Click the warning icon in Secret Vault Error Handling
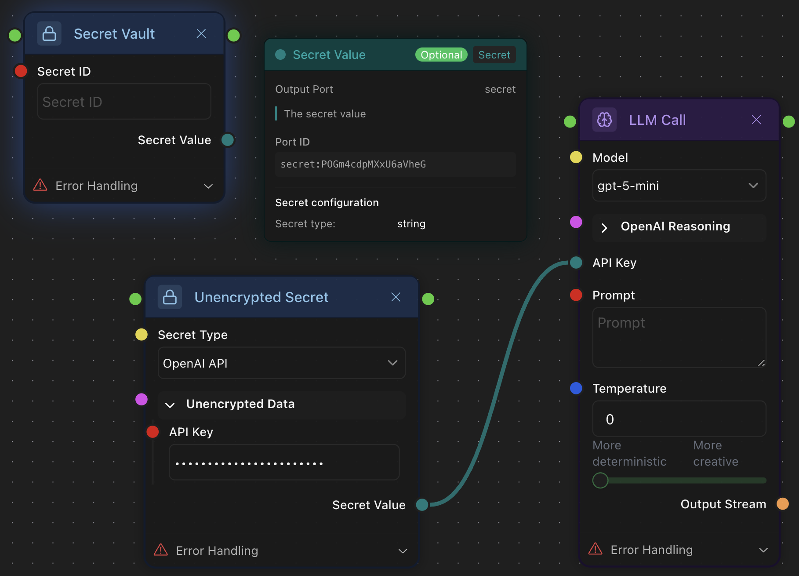Image resolution: width=799 pixels, height=576 pixels. pos(40,185)
